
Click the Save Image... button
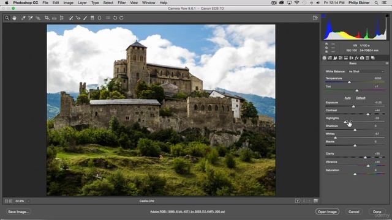click(x=18, y=212)
